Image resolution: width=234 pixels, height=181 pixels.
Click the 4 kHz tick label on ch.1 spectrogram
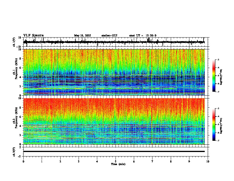21,77
